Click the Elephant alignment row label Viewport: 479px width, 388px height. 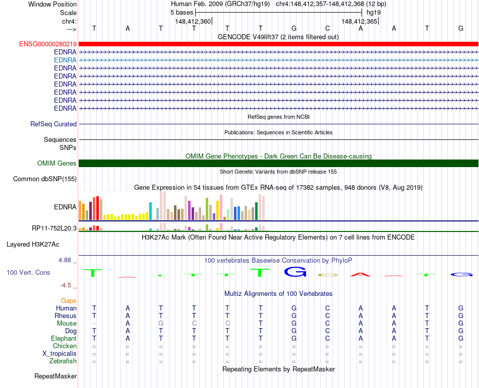pos(64,339)
